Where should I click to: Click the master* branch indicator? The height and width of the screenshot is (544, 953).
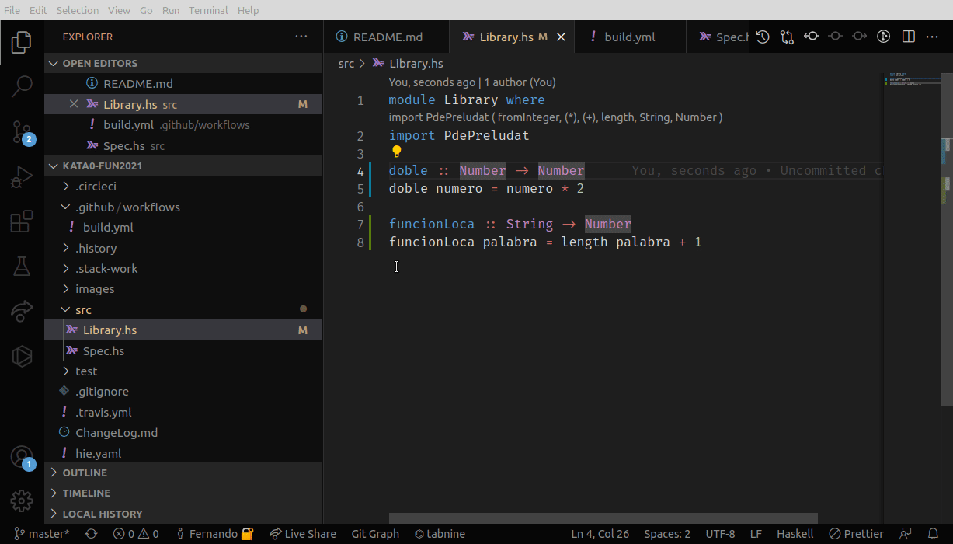coord(42,534)
